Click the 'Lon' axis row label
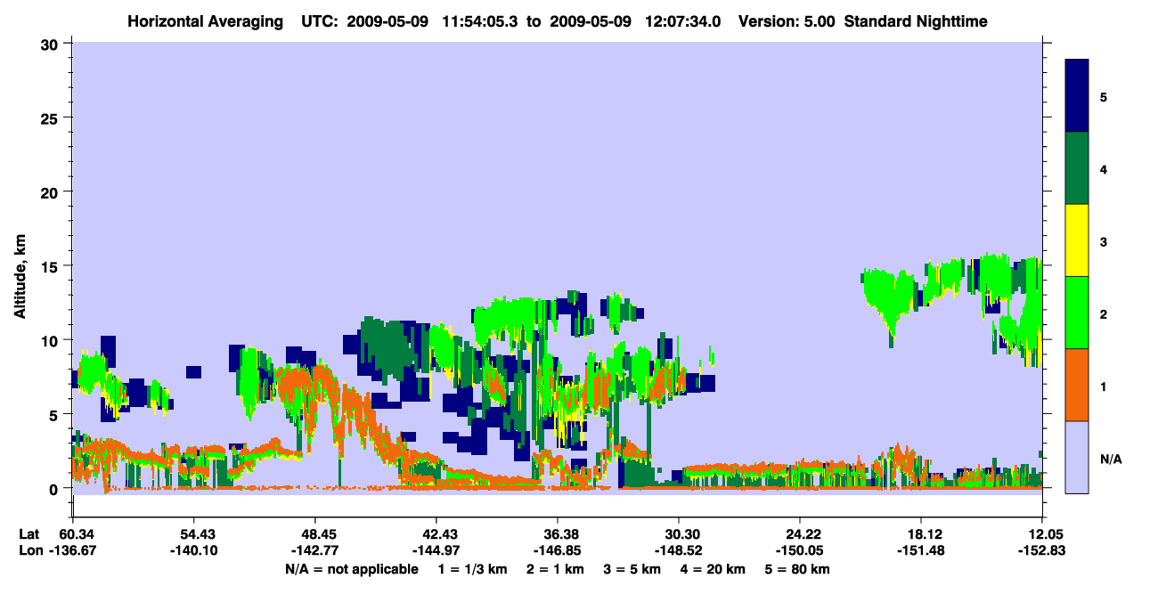This screenshot has width=1158, height=594. tap(29, 550)
